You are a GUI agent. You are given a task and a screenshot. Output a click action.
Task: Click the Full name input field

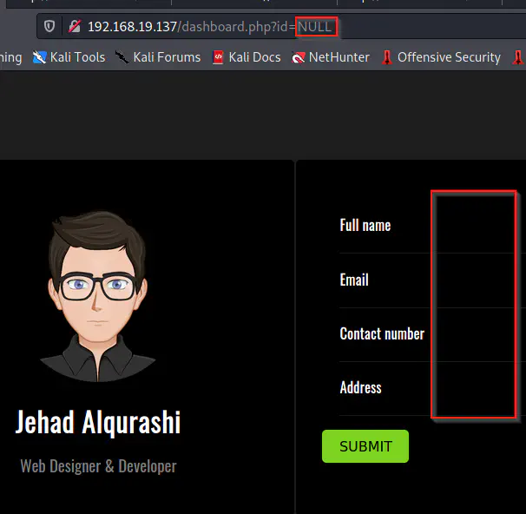point(477,226)
